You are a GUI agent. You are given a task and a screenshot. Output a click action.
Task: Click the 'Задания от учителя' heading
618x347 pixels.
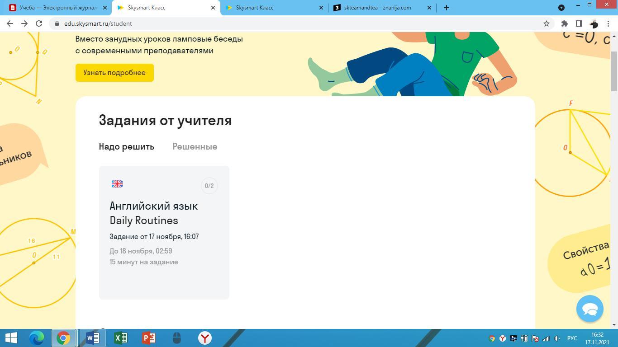pos(165,121)
